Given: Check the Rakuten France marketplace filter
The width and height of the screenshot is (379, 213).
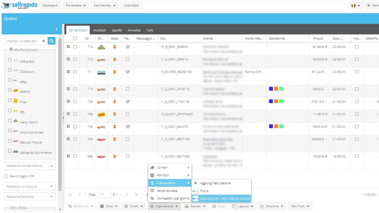Looking at the screenshot, I should (10, 141).
